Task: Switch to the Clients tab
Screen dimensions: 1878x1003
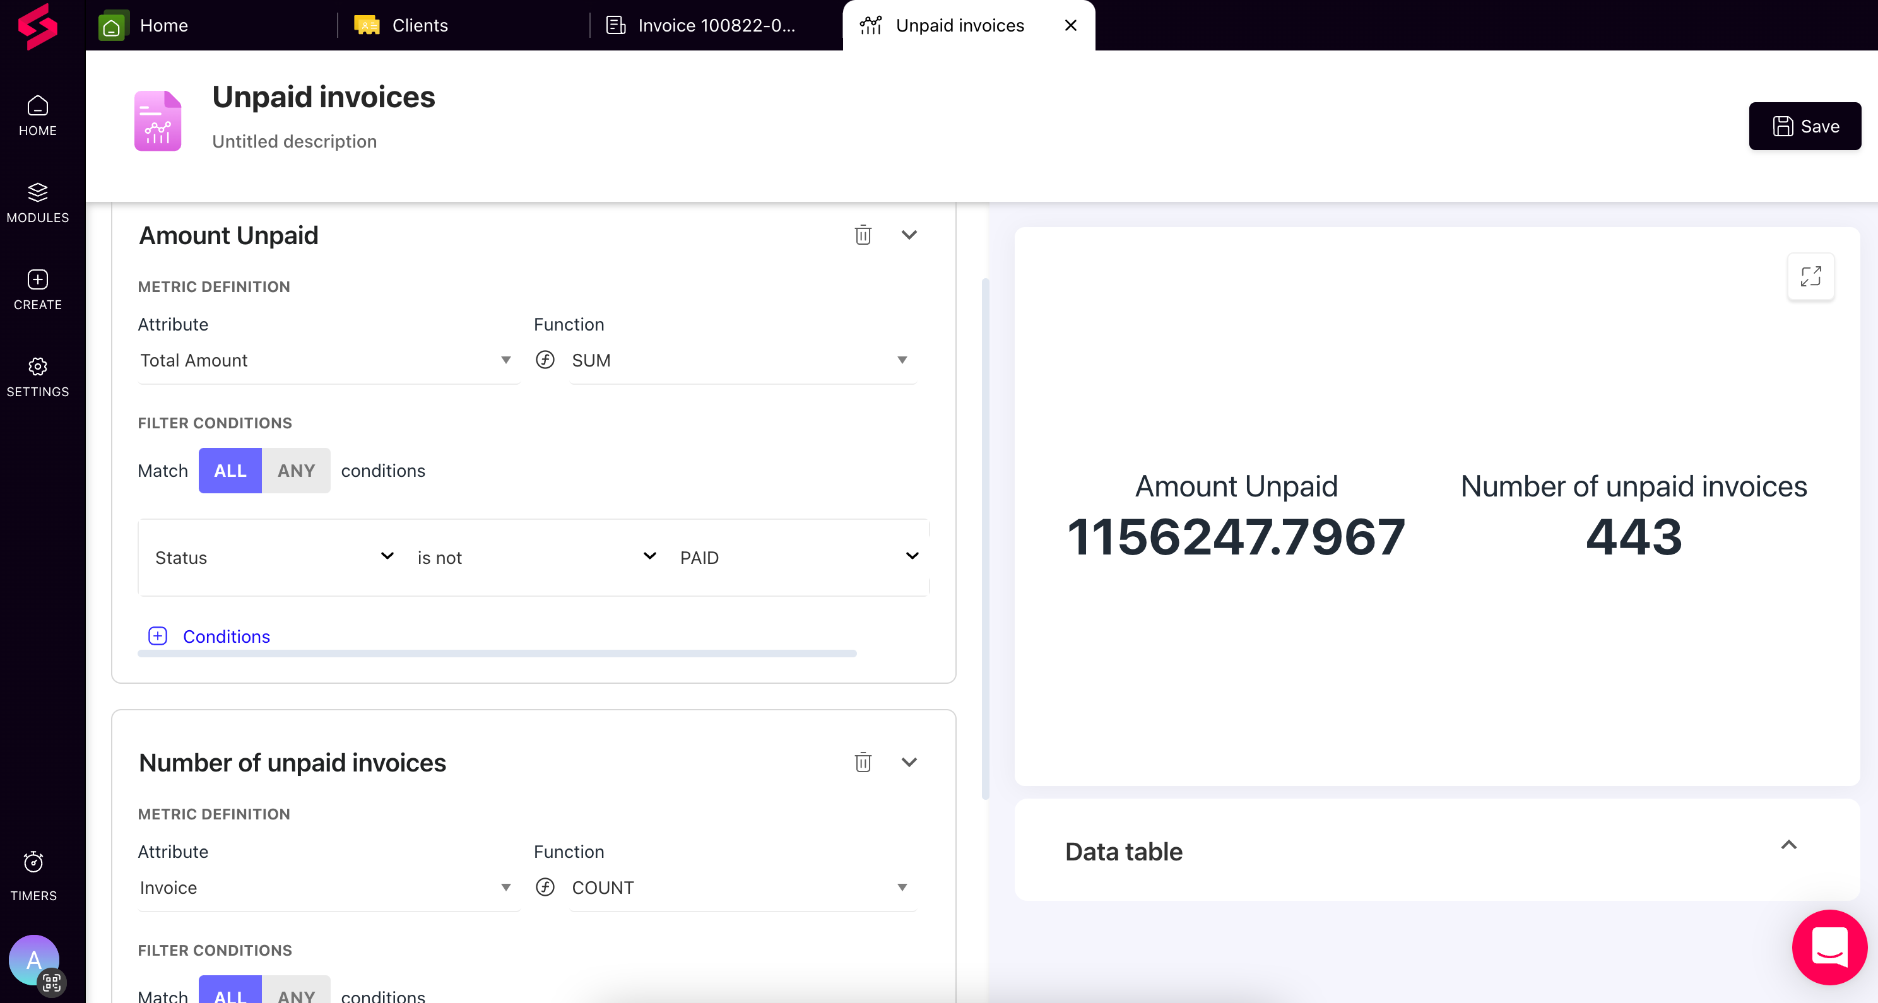Action: [464, 25]
